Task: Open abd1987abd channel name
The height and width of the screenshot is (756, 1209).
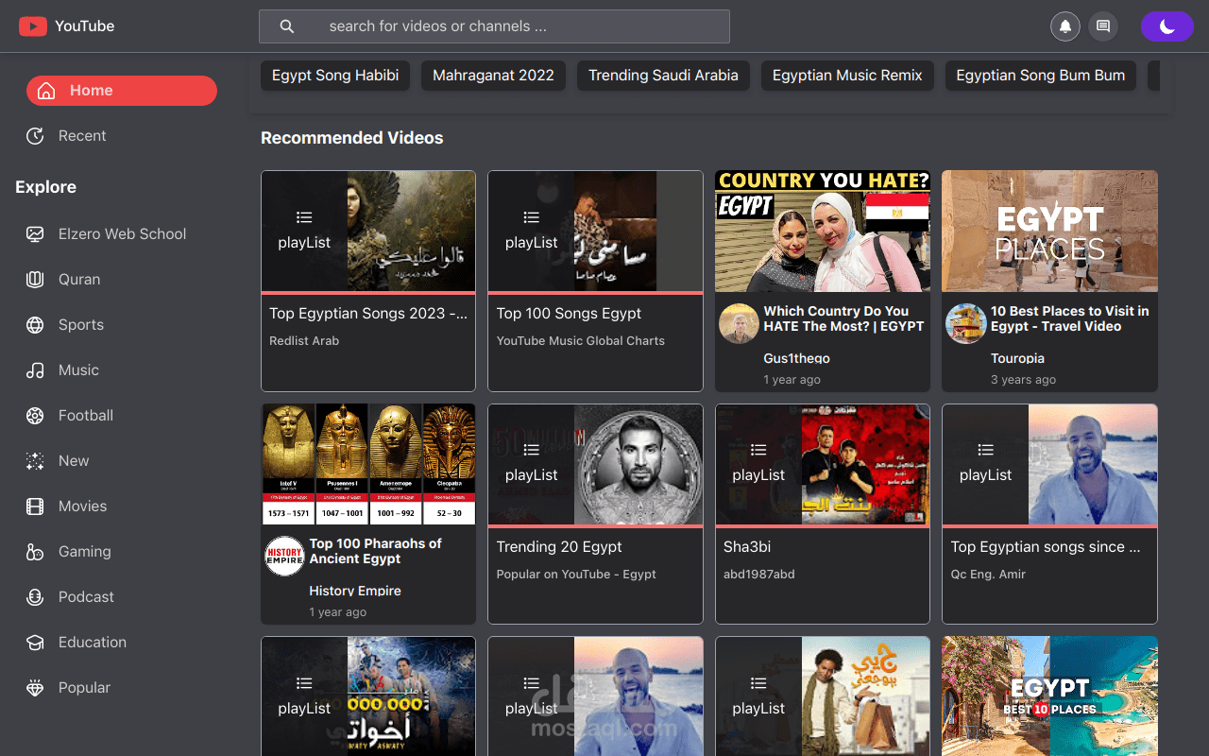Action: (x=759, y=574)
